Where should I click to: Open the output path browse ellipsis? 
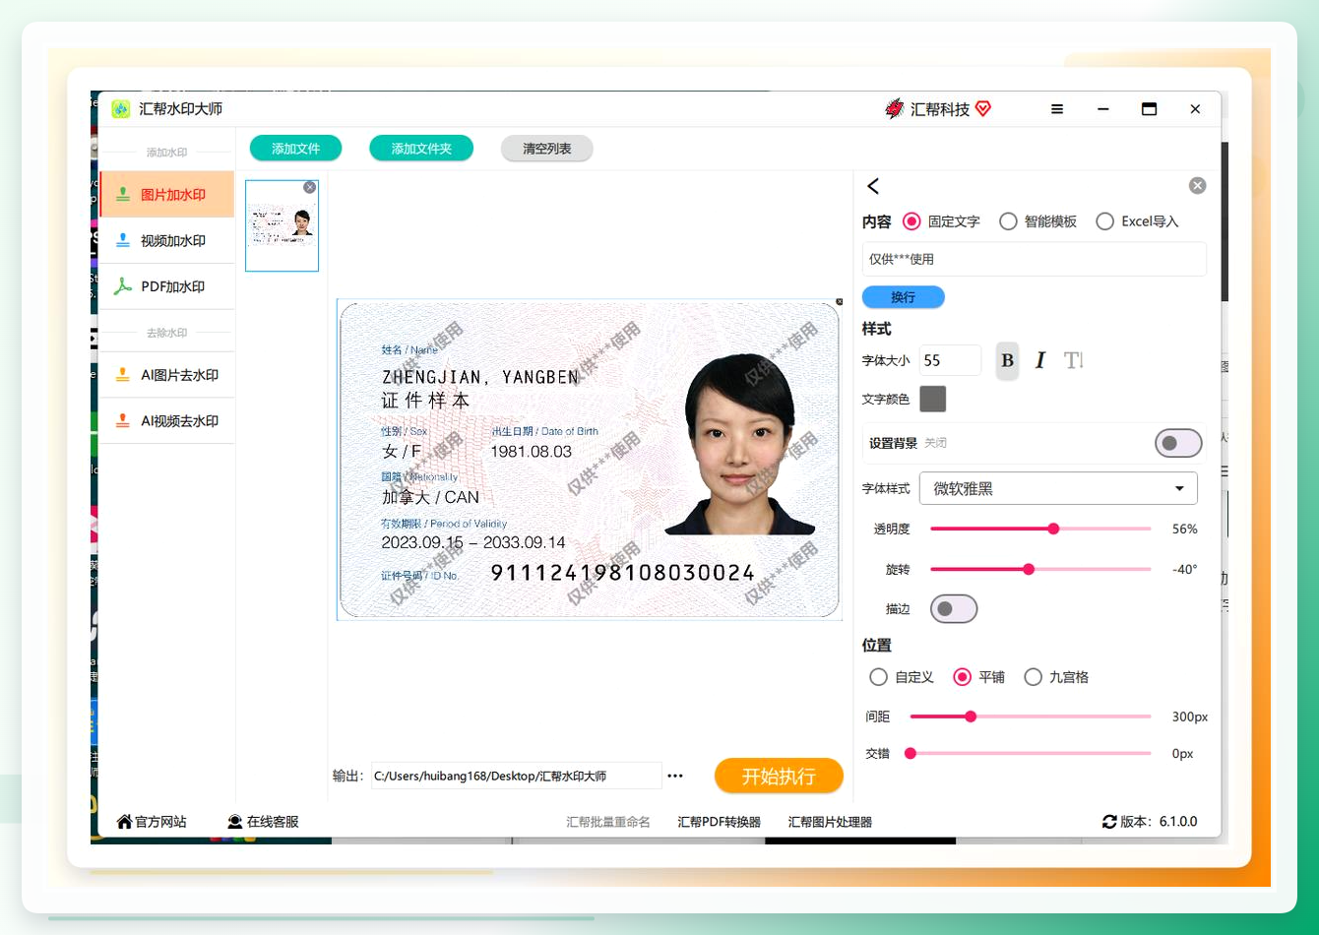(x=675, y=776)
